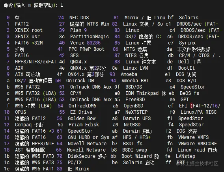The image size is (224, 172).
Task: Select the "OPUS" partition type
Action: [x=21, y=112]
